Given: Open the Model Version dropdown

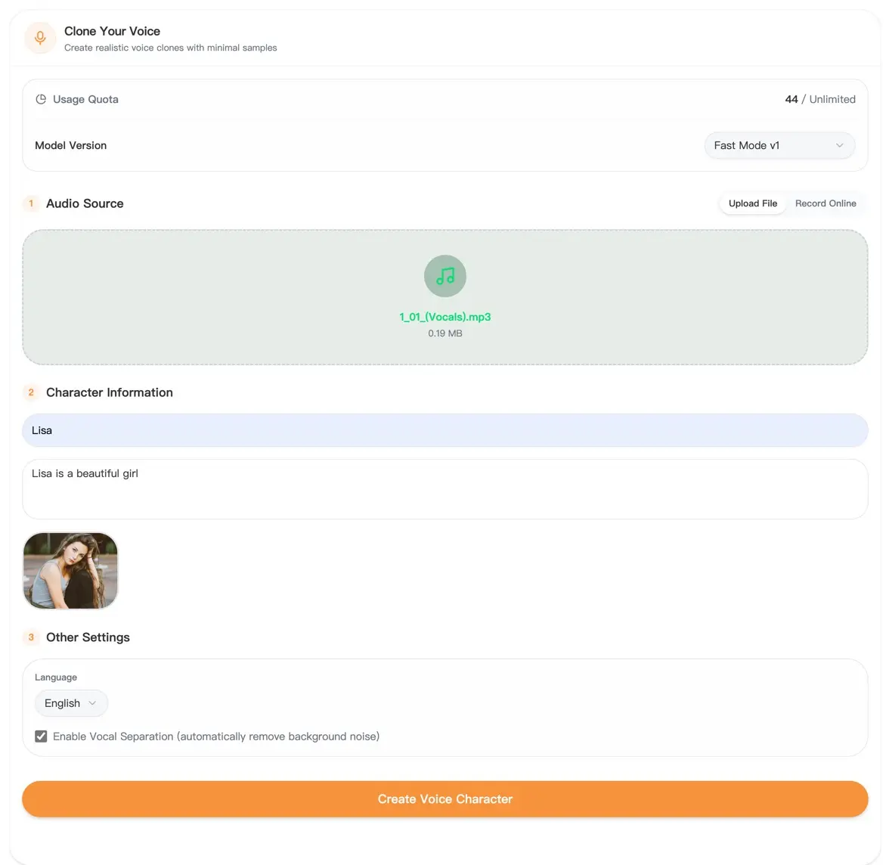Looking at the screenshot, I should coord(779,146).
